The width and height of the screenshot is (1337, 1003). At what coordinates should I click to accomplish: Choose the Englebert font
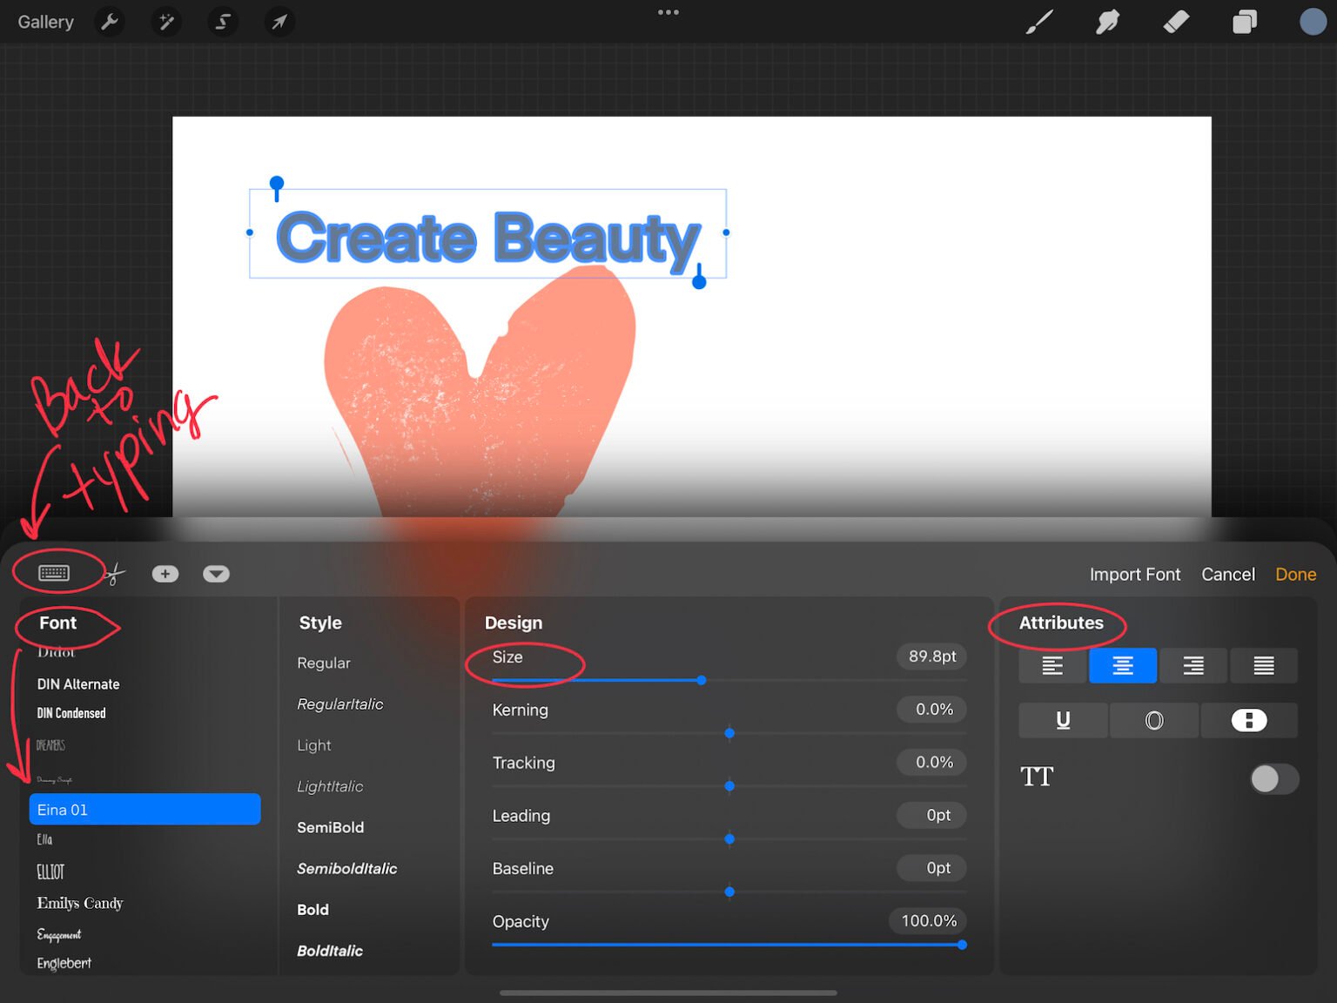pyautogui.click(x=64, y=963)
